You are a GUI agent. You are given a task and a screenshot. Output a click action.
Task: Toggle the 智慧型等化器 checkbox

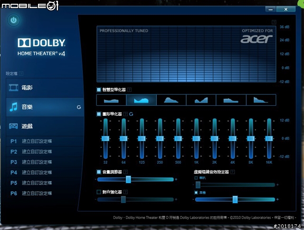click(x=99, y=90)
